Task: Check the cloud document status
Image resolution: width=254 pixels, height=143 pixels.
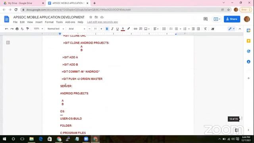Action: [x=102, y=17]
